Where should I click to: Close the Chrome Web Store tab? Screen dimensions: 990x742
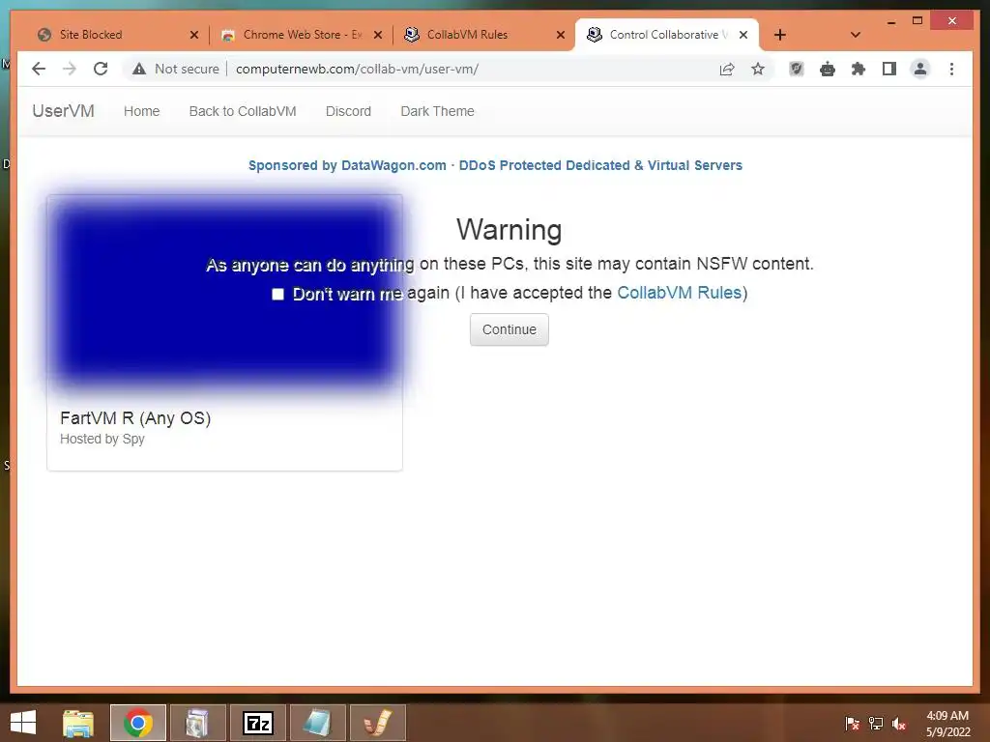coord(378,35)
